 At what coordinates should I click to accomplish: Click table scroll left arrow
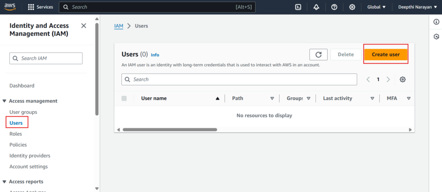118,130
